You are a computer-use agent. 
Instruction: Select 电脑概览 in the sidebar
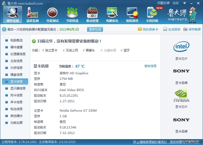[16, 40]
